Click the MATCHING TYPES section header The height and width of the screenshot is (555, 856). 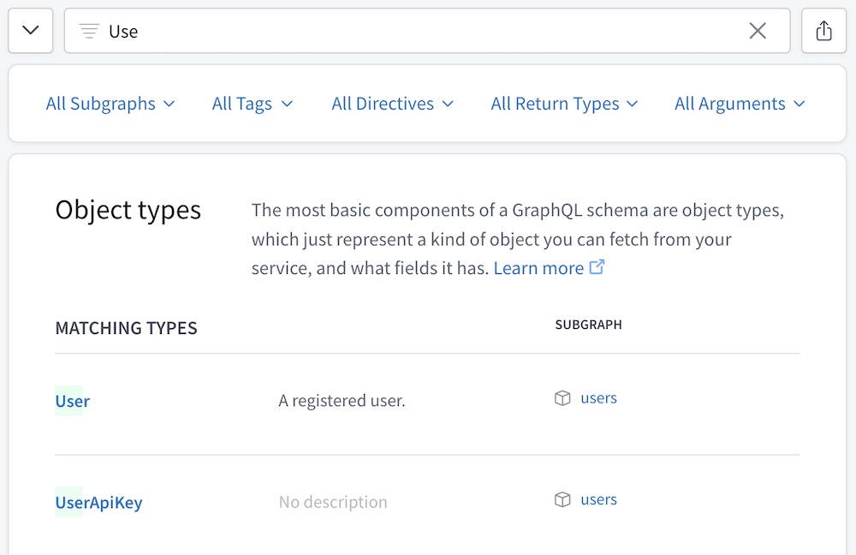(126, 327)
